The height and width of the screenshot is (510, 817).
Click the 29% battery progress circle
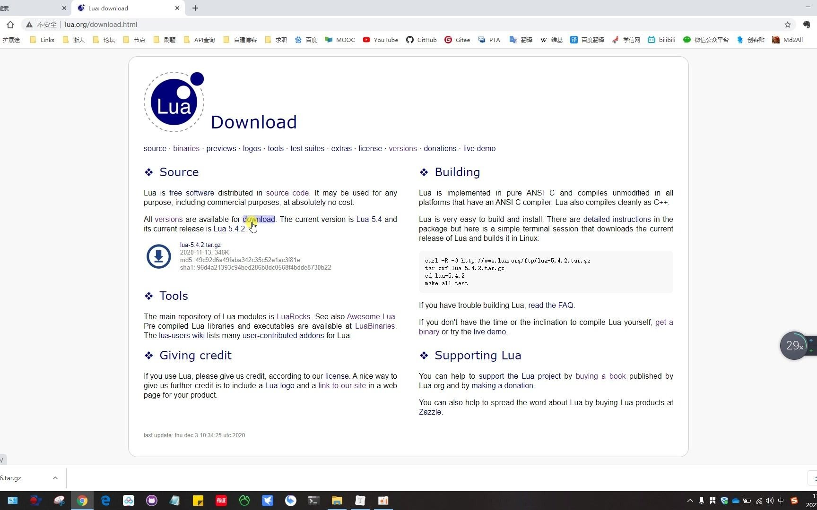click(794, 345)
